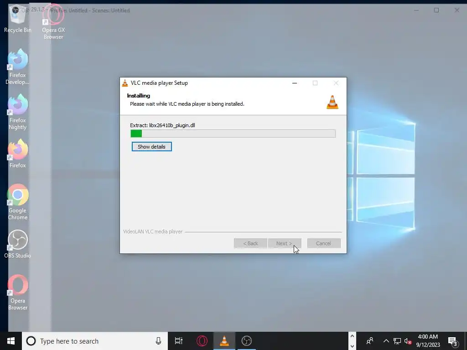Click the taskbar scroll down arrow
This screenshot has height=350, width=467.
click(353, 346)
